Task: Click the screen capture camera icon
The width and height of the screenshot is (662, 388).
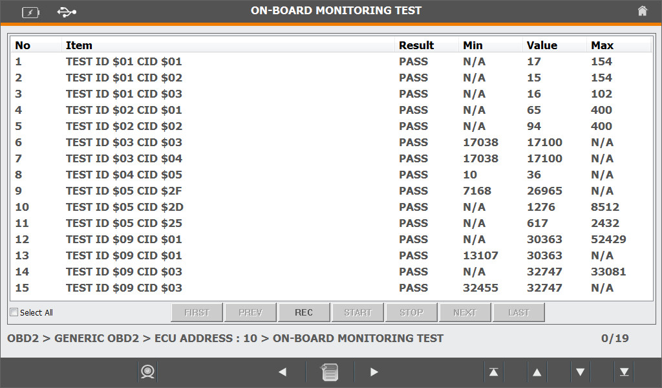Action: [x=148, y=372]
